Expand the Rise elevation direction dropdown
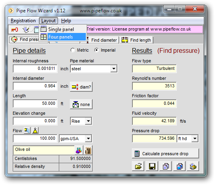215x185 pixels. 88,121
